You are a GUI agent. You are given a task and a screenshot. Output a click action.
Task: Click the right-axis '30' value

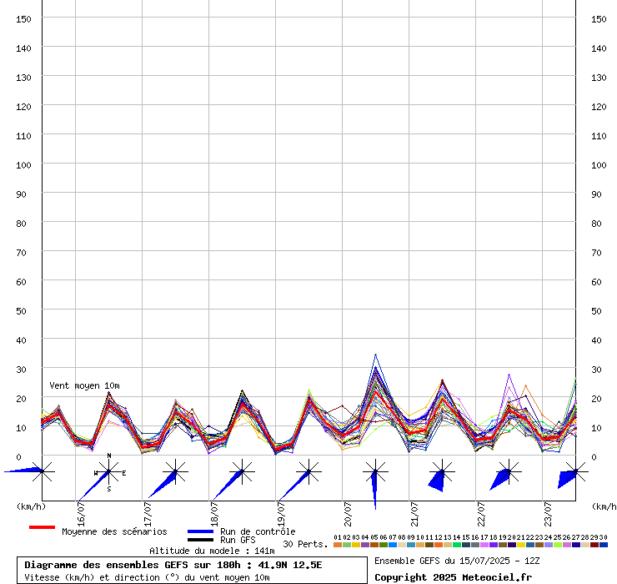(x=596, y=370)
